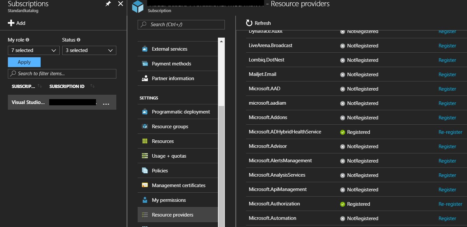The image size is (467, 227).
Task: Click the menu scrollbar up arrow
Action: coord(222,42)
